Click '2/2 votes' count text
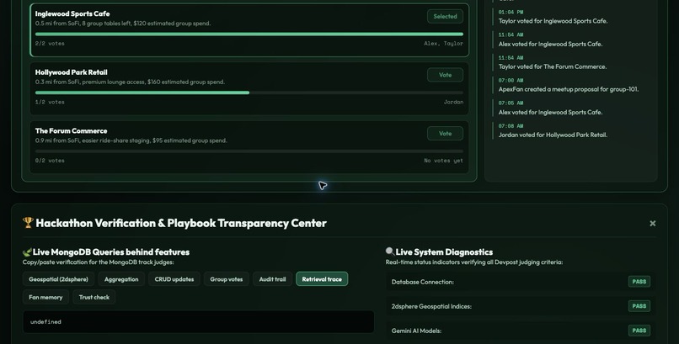679x344 pixels. pos(50,44)
